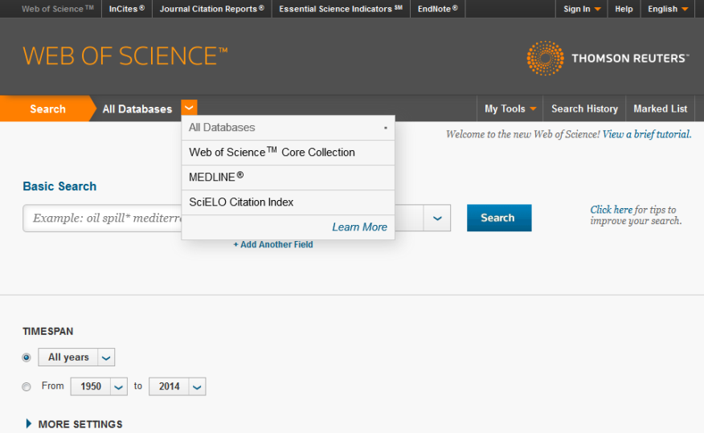Choose SciELO Citation Index option

click(x=288, y=202)
